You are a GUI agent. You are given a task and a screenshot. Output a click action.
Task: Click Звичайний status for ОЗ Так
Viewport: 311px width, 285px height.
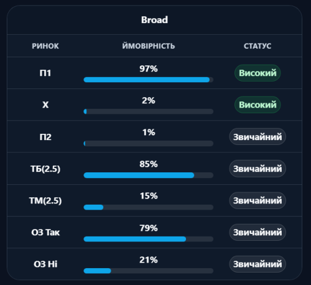pos(258,232)
